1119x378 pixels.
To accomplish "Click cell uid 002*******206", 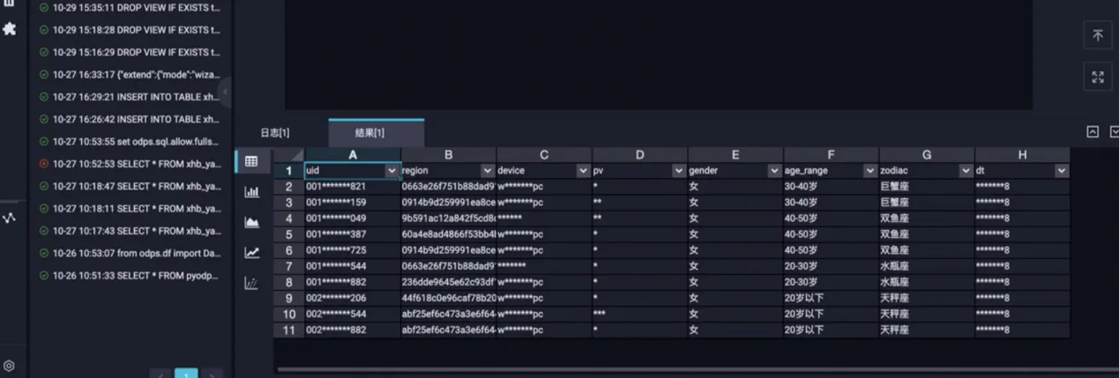I will pyautogui.click(x=353, y=299).
